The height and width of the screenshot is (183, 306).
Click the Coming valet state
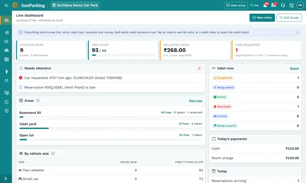[220, 116]
